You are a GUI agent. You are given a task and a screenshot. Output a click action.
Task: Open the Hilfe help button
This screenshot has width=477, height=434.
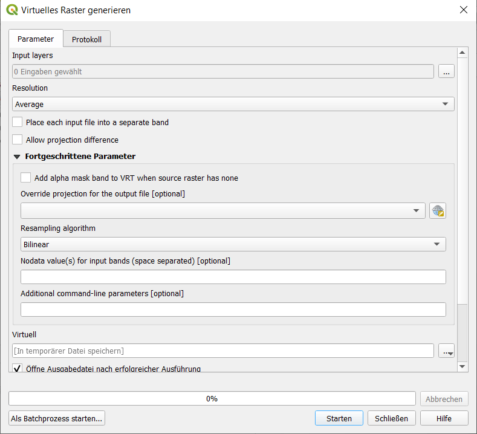(444, 418)
